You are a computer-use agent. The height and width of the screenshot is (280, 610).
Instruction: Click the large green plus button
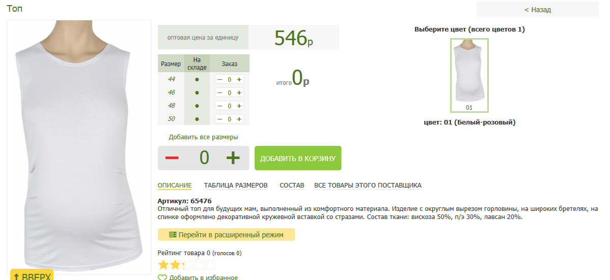tap(233, 158)
